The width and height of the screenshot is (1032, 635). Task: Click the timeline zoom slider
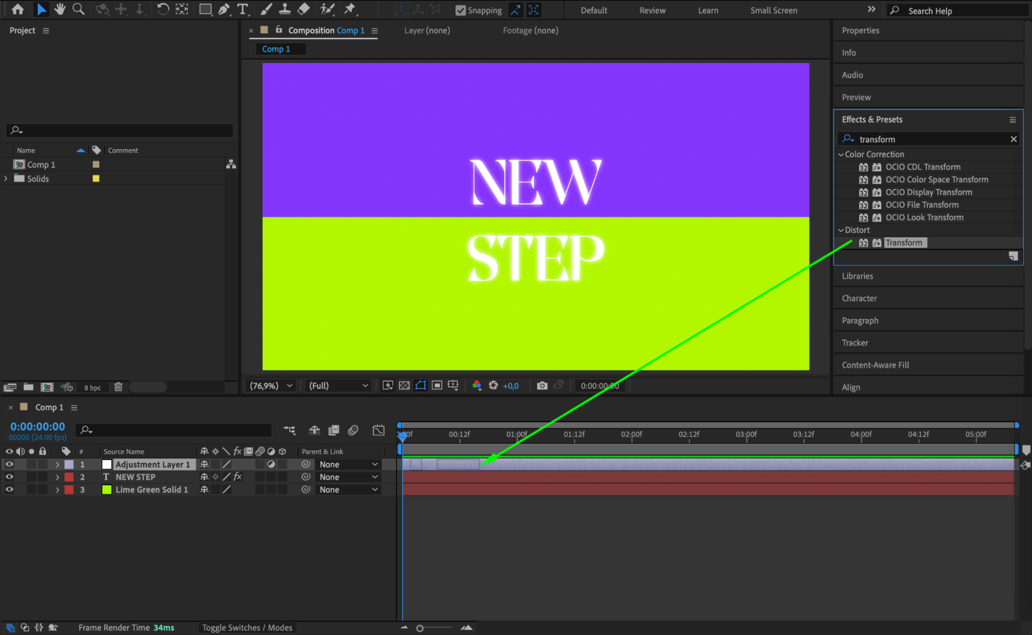click(420, 628)
